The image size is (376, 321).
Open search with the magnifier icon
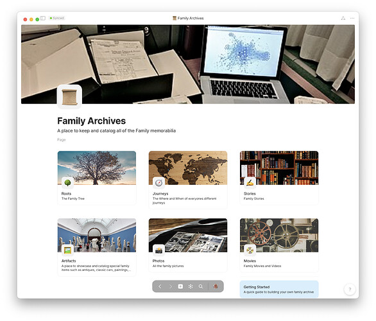201,286
